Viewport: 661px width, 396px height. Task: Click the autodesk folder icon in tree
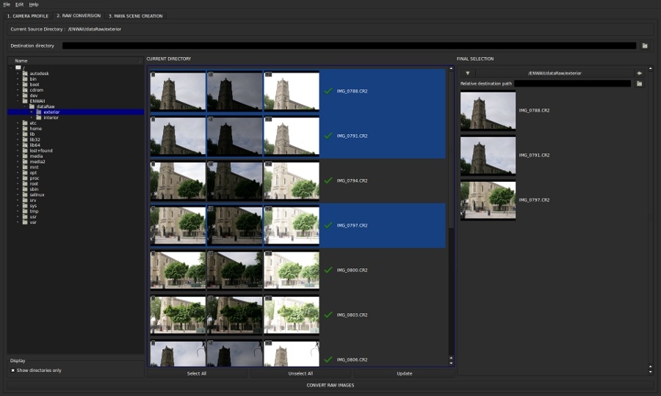point(25,73)
